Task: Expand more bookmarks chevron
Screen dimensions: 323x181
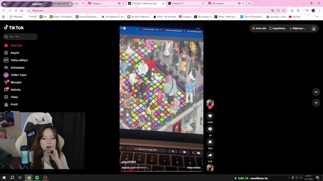Action: point(317,17)
